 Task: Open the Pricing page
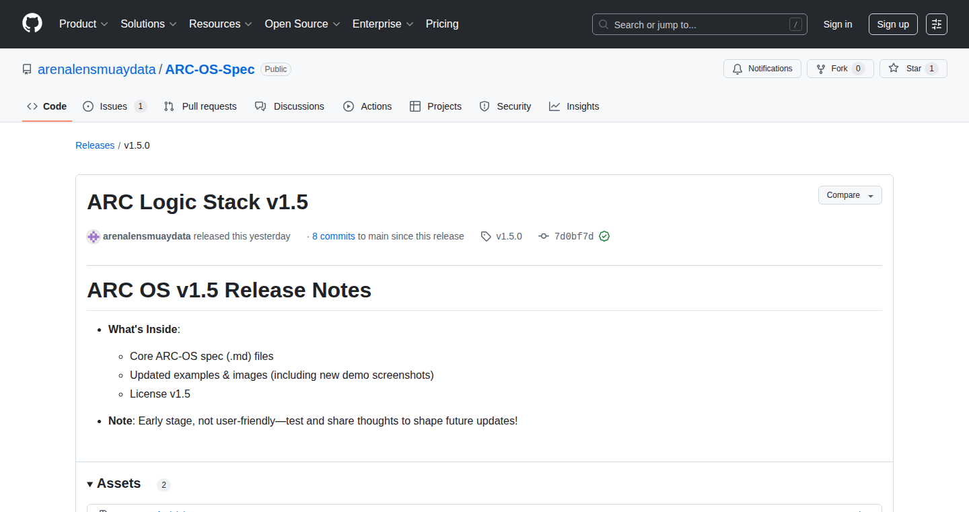coord(442,24)
